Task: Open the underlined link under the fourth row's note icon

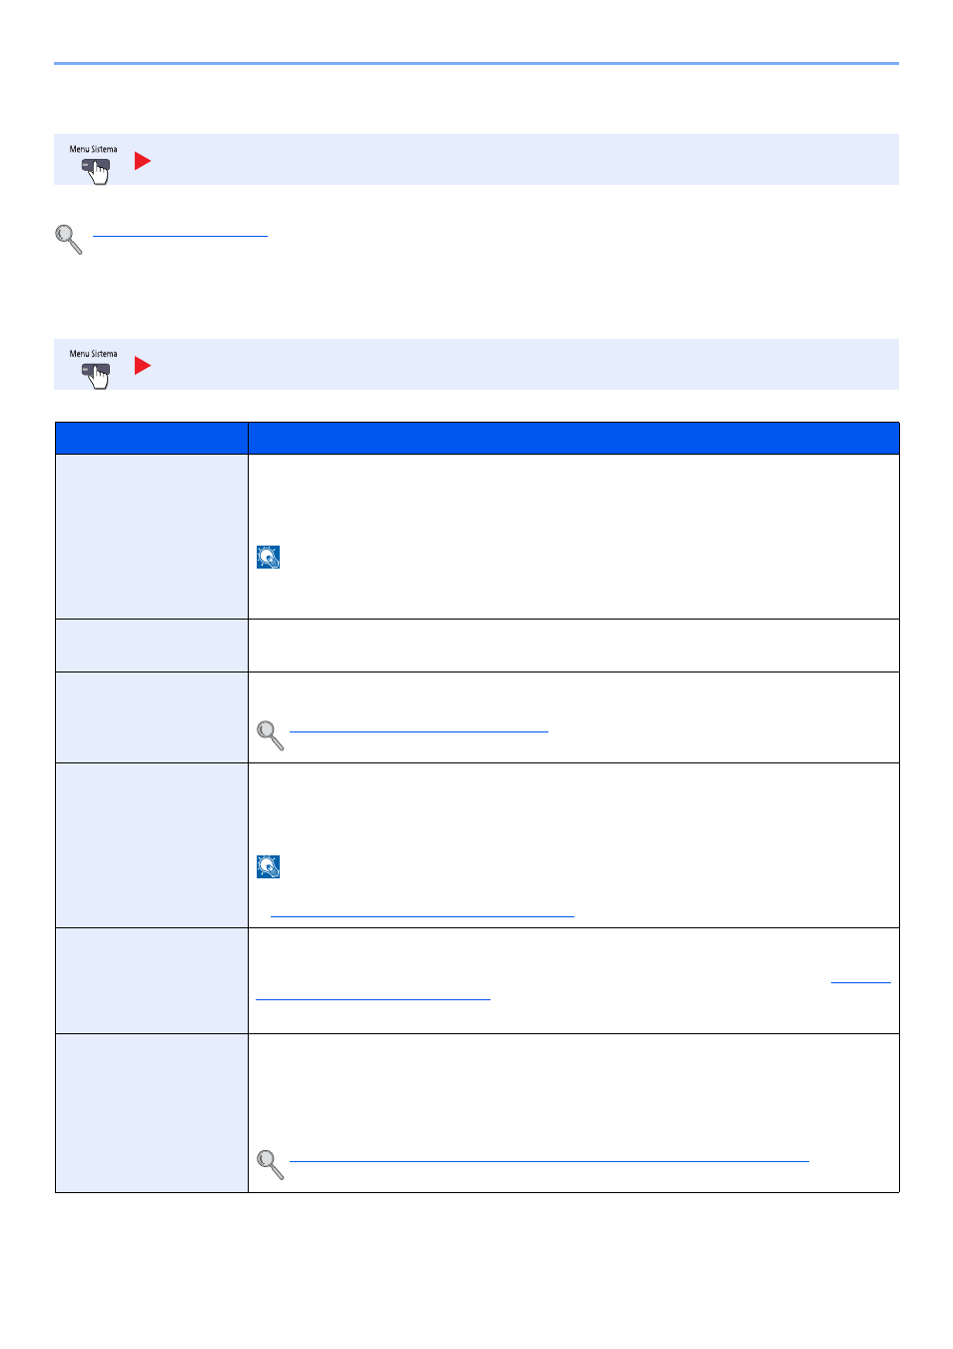Action: [422, 914]
